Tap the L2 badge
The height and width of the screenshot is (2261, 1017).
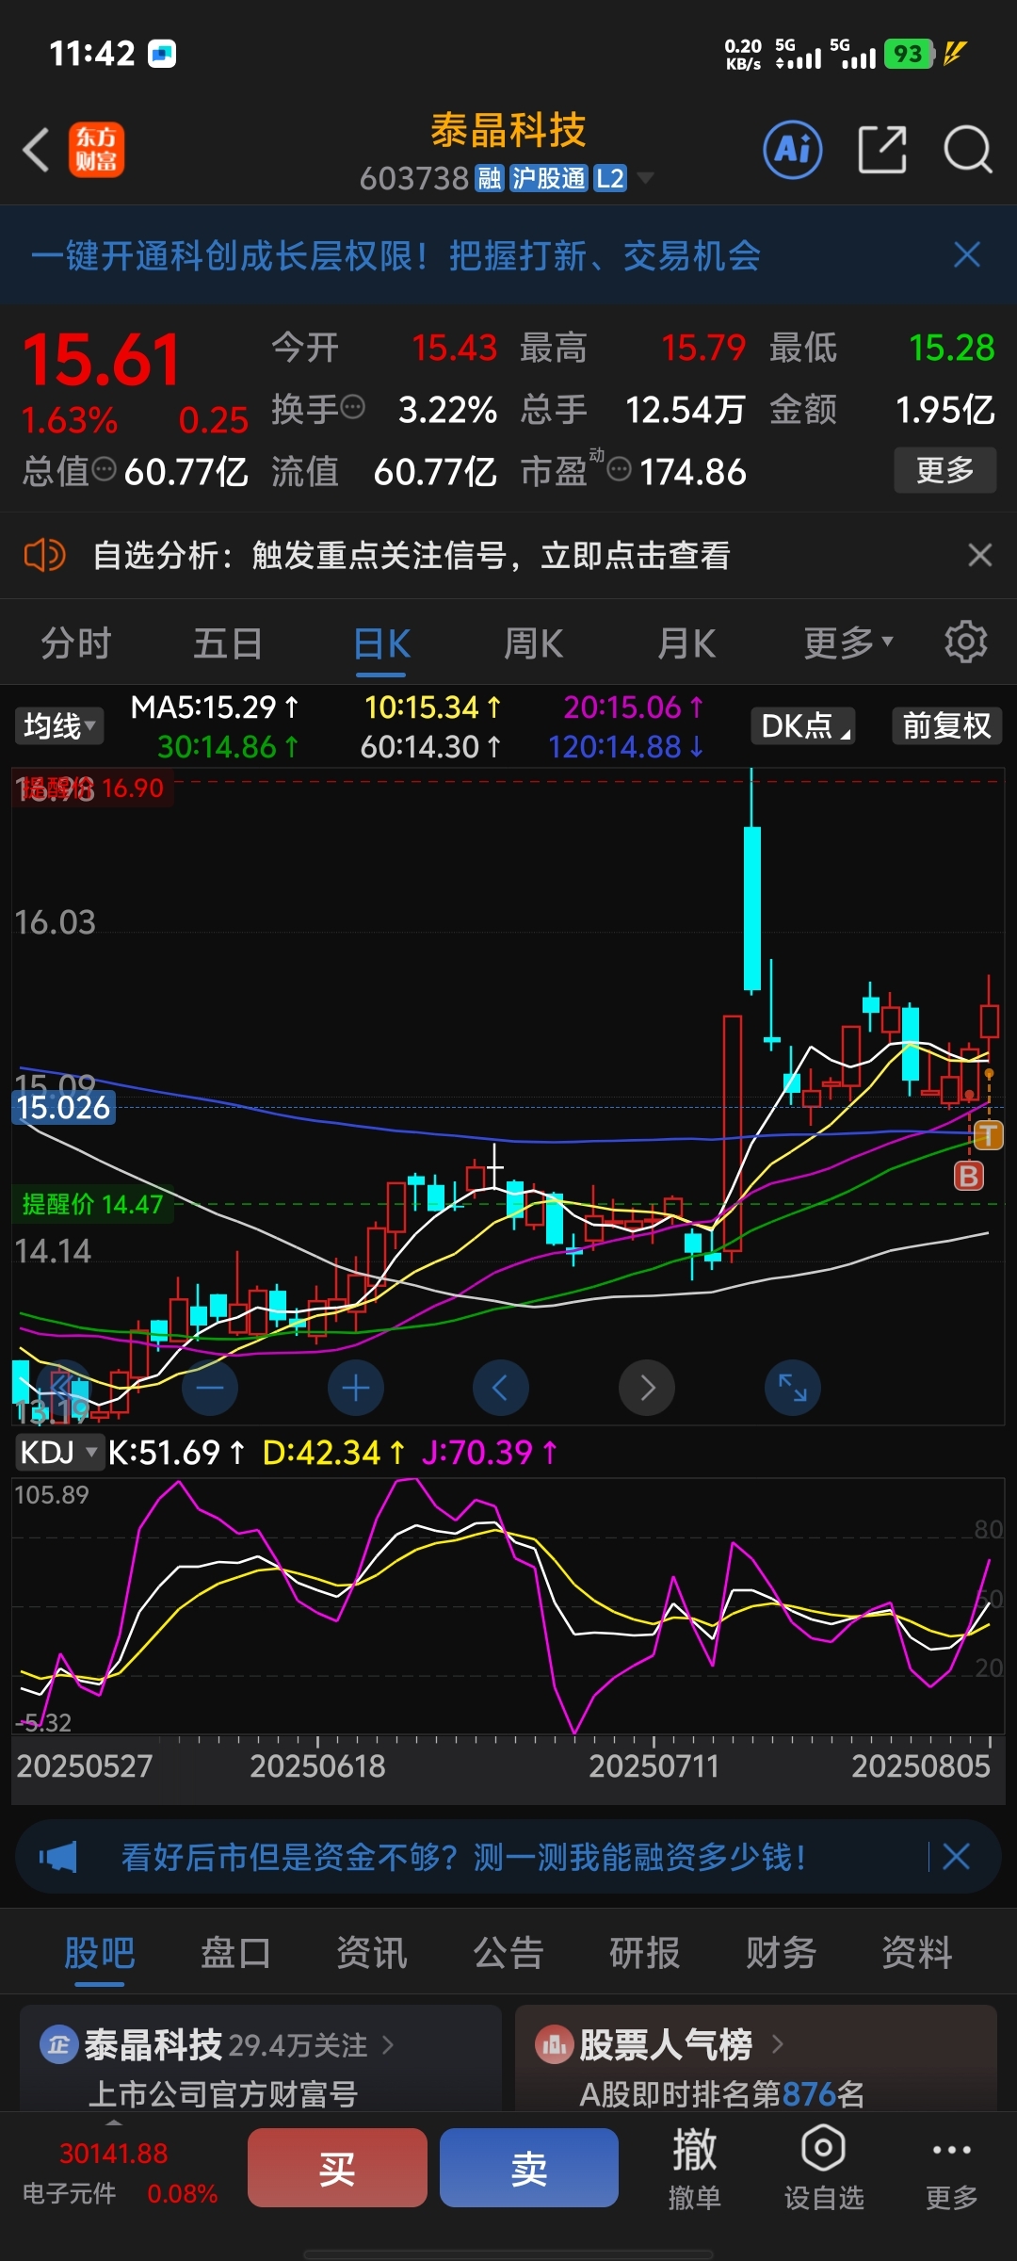click(610, 178)
